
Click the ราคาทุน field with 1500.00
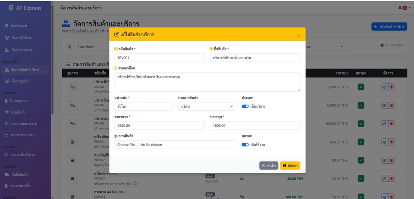tap(255, 125)
